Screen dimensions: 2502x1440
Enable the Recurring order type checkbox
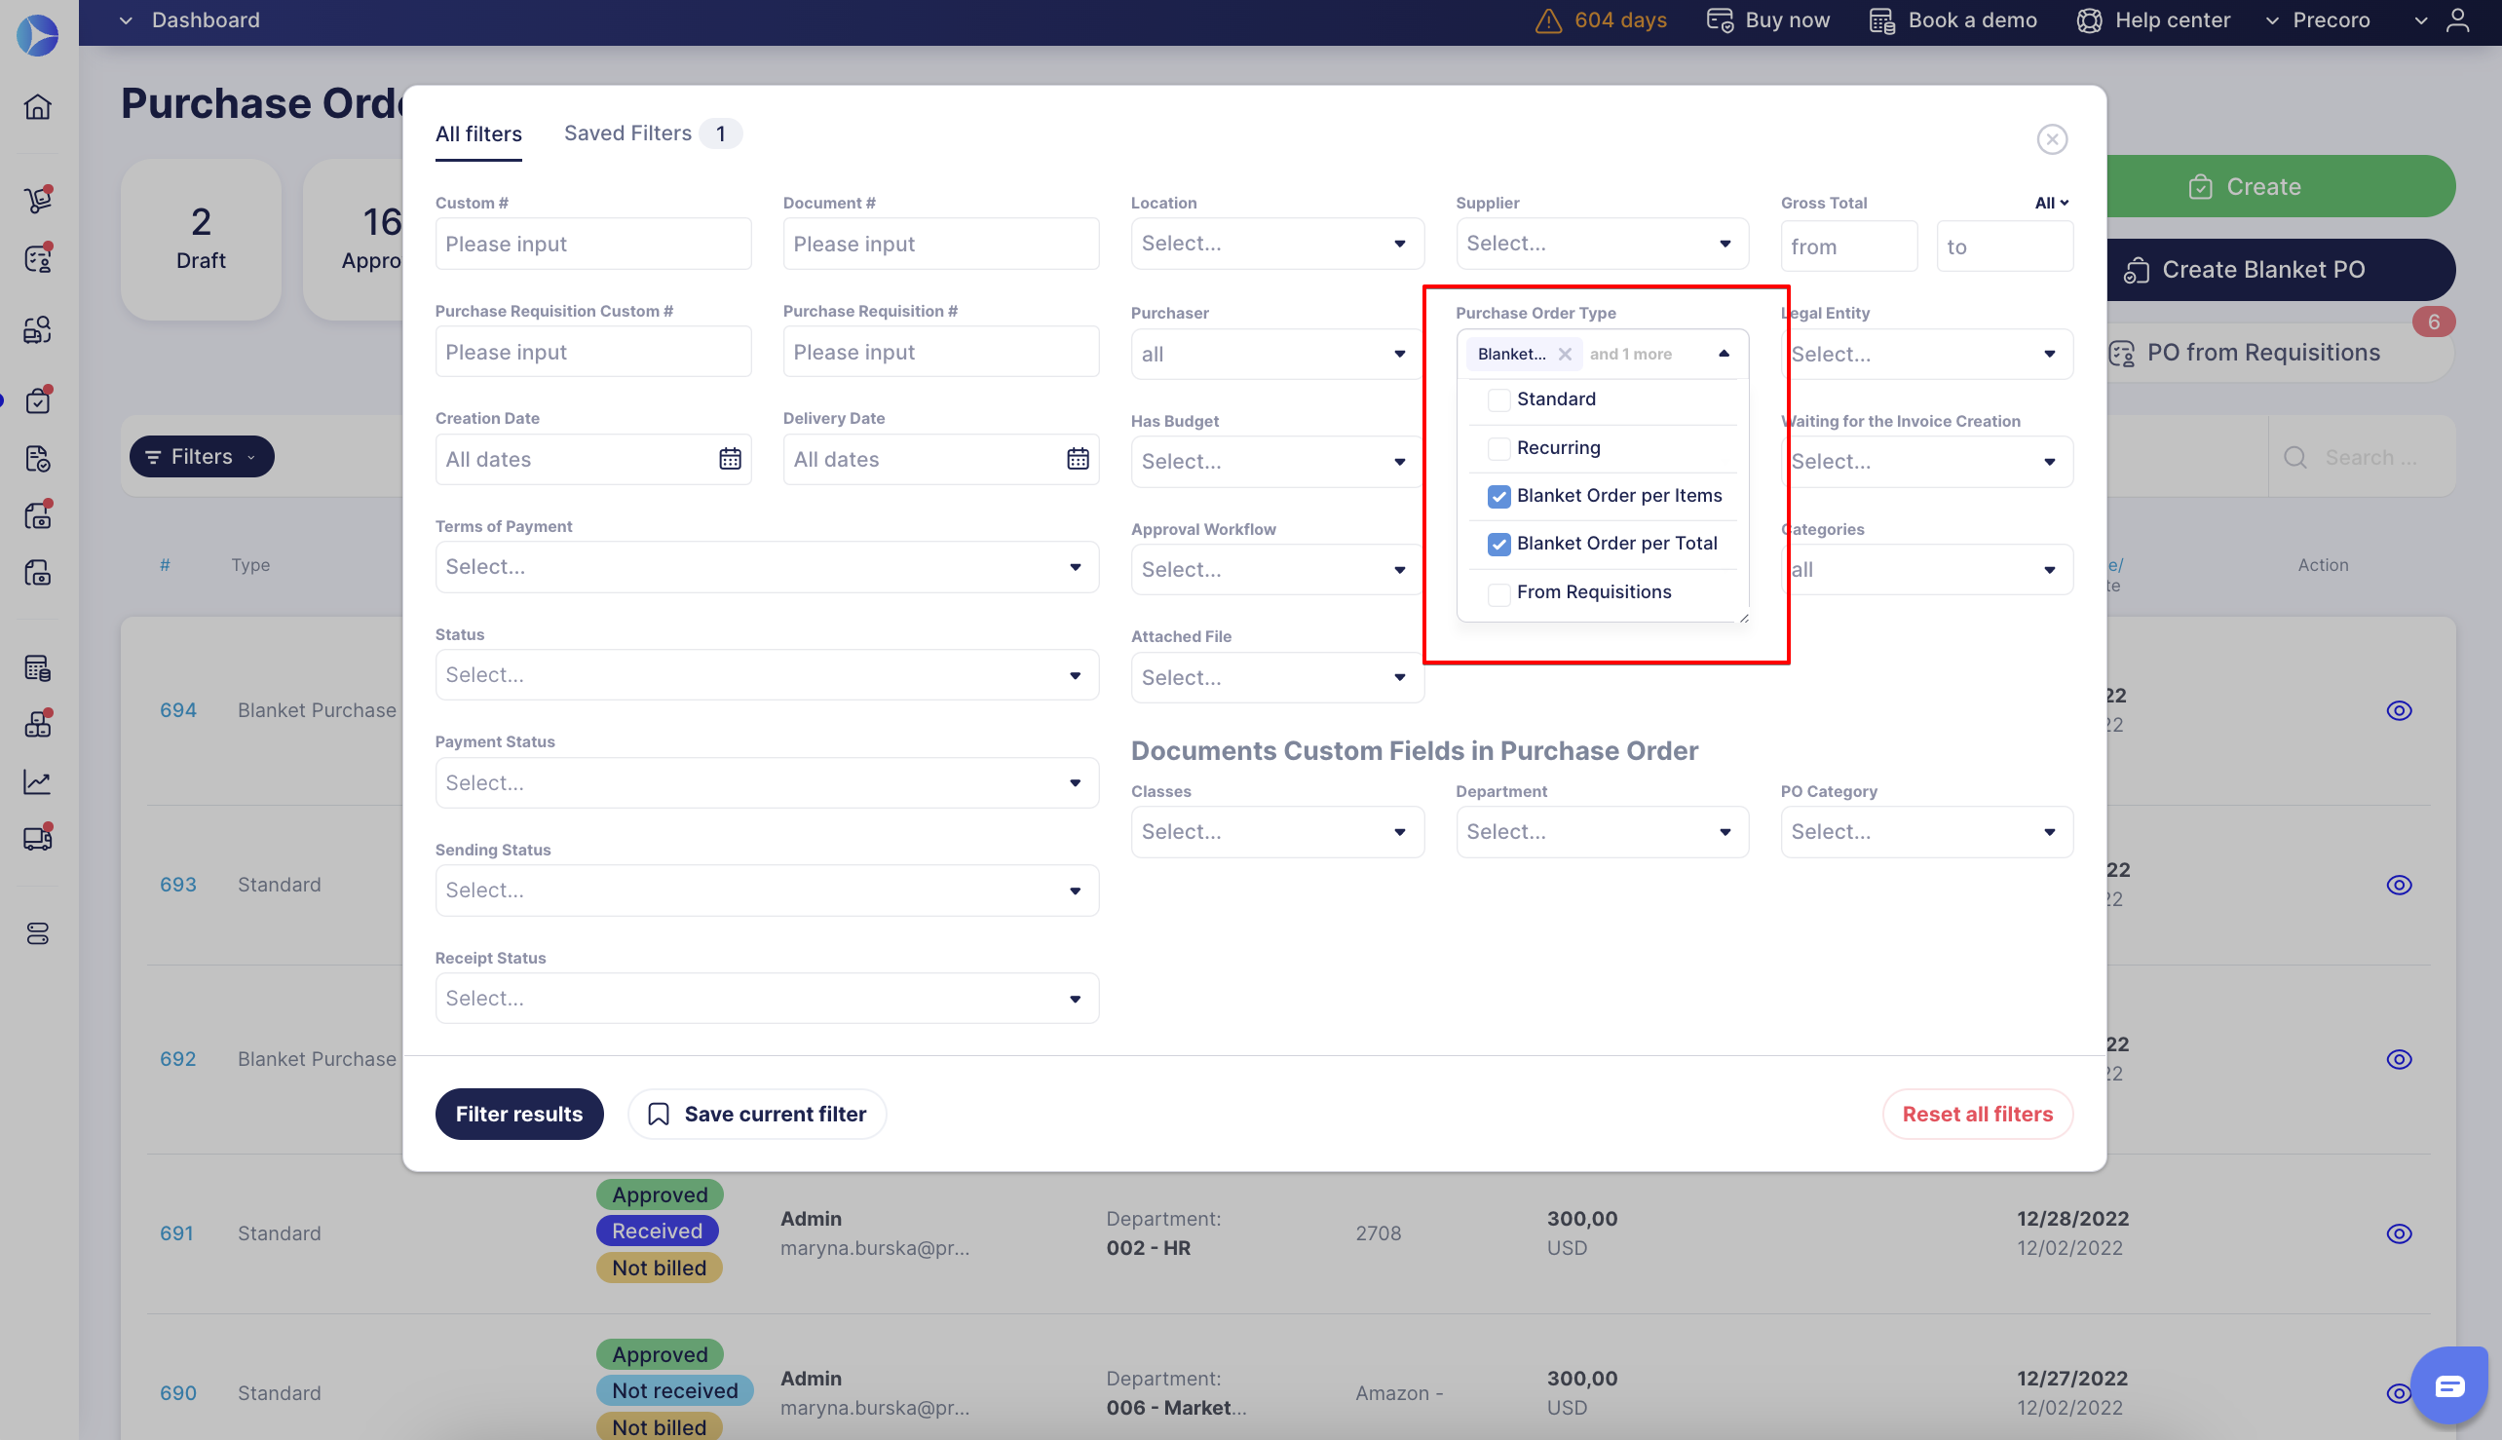point(1499,447)
